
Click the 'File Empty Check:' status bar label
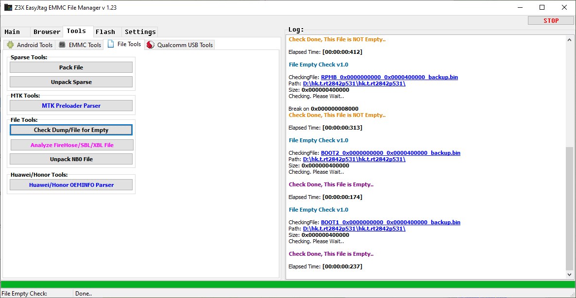click(24, 294)
